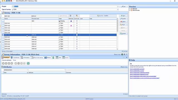This screenshot has height=100, width=178.
Task: Open the attribute date filter dropdown
Action: (x=27, y=70)
